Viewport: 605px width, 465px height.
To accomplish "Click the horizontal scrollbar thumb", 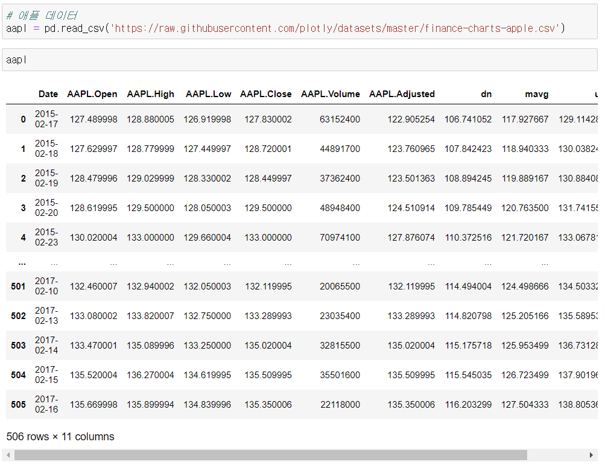I will pyautogui.click(x=270, y=455).
